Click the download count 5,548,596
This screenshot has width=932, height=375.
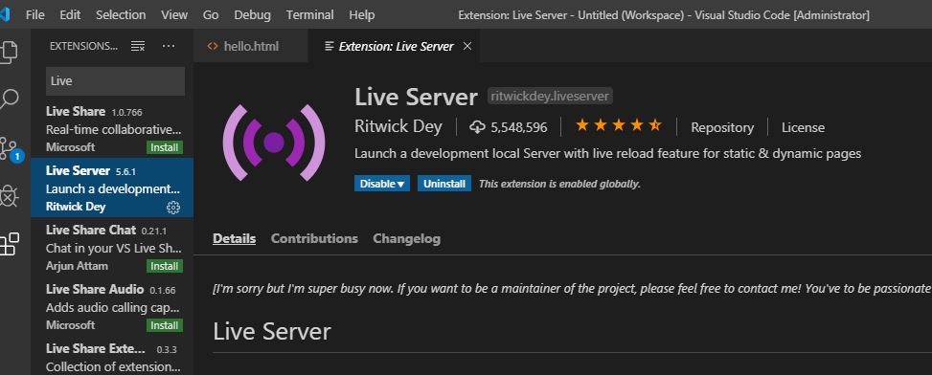click(509, 127)
